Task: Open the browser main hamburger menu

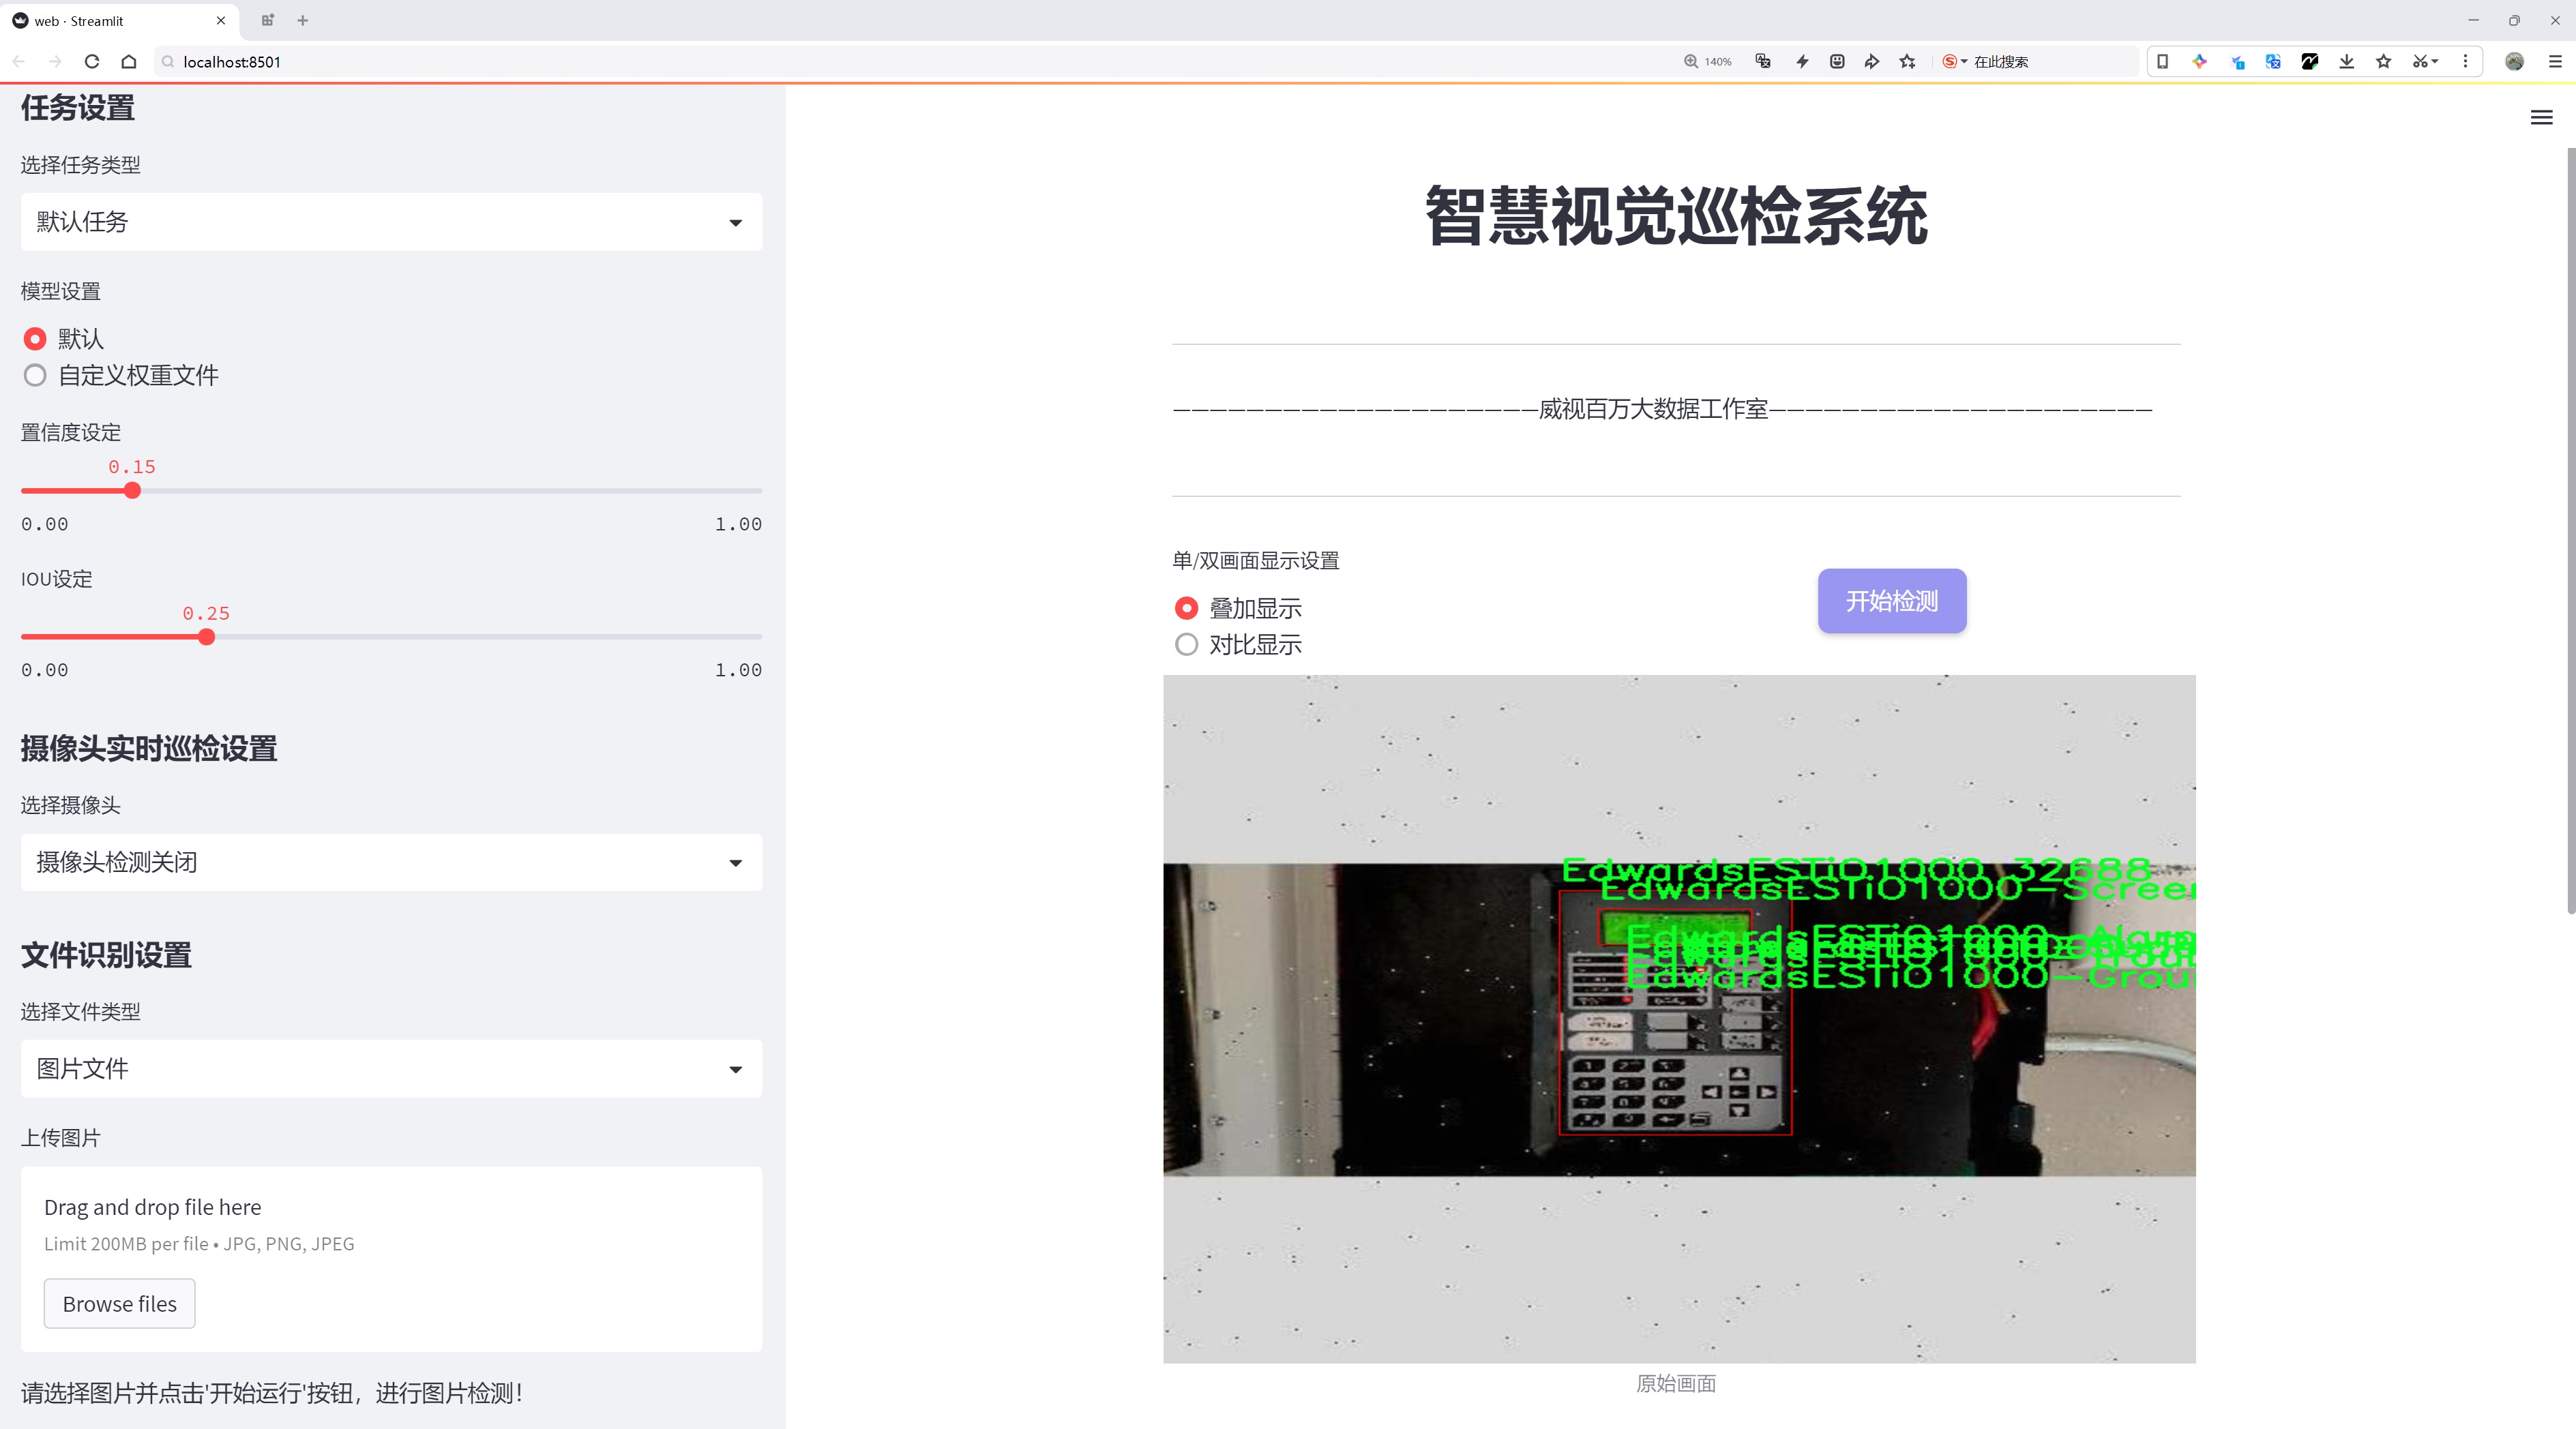Action: (x=2555, y=61)
